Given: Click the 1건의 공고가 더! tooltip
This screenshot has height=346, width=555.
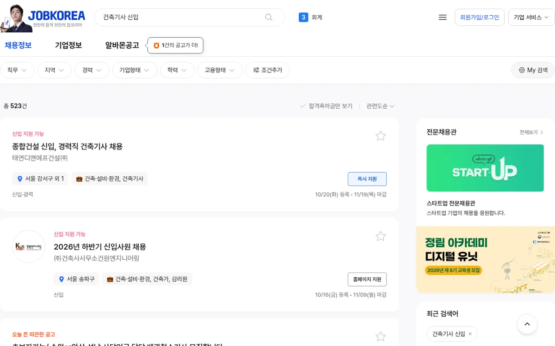Looking at the screenshot, I should pos(175,45).
